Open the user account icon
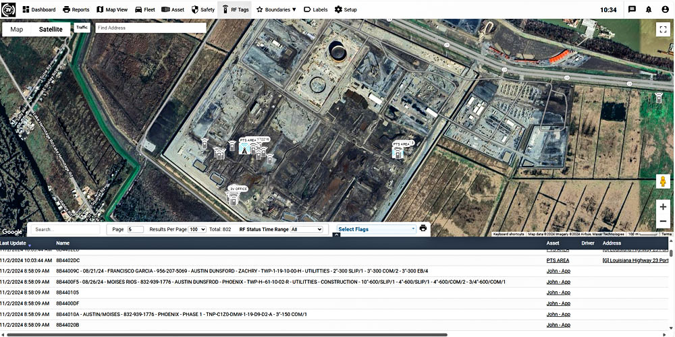 click(x=665, y=9)
